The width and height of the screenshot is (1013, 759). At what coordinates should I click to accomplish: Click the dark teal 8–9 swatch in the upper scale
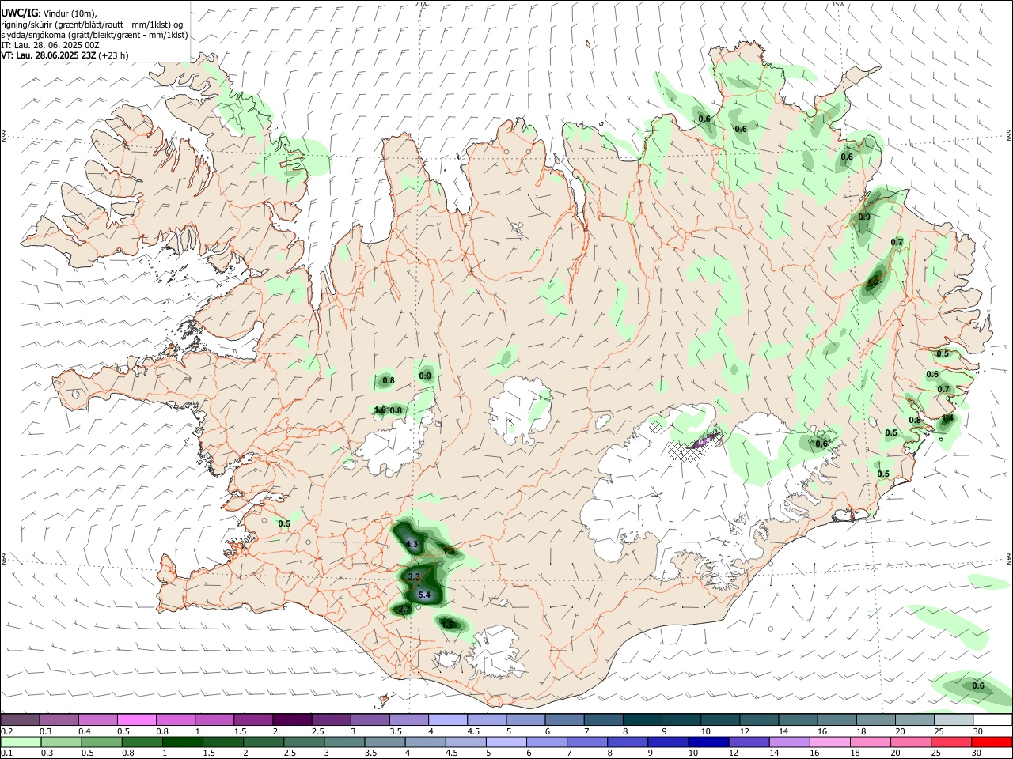pyautogui.click(x=642, y=720)
